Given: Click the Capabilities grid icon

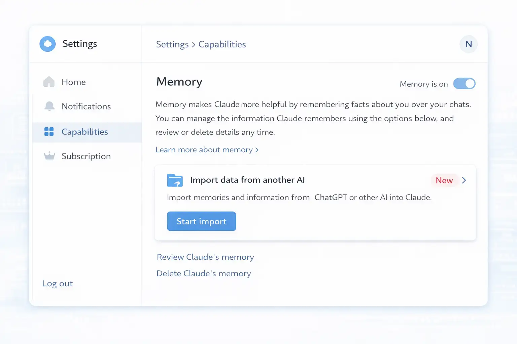Looking at the screenshot, I should click(49, 132).
